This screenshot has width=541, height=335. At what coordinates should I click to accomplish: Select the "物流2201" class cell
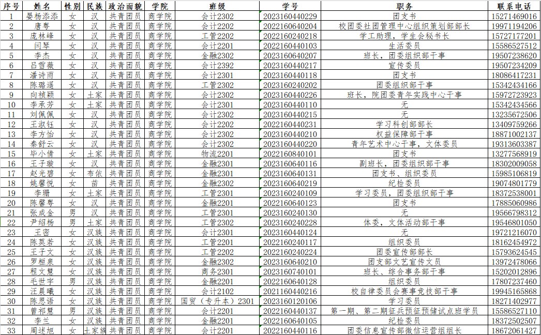pyautogui.click(x=217, y=154)
